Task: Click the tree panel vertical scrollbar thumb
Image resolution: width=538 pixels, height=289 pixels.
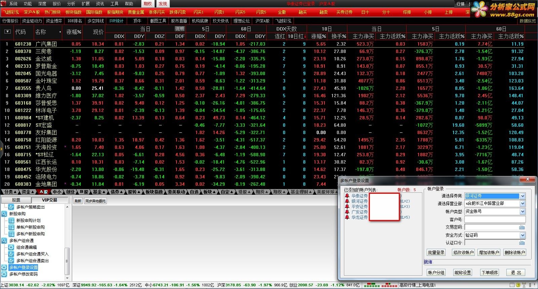Action: point(67,261)
